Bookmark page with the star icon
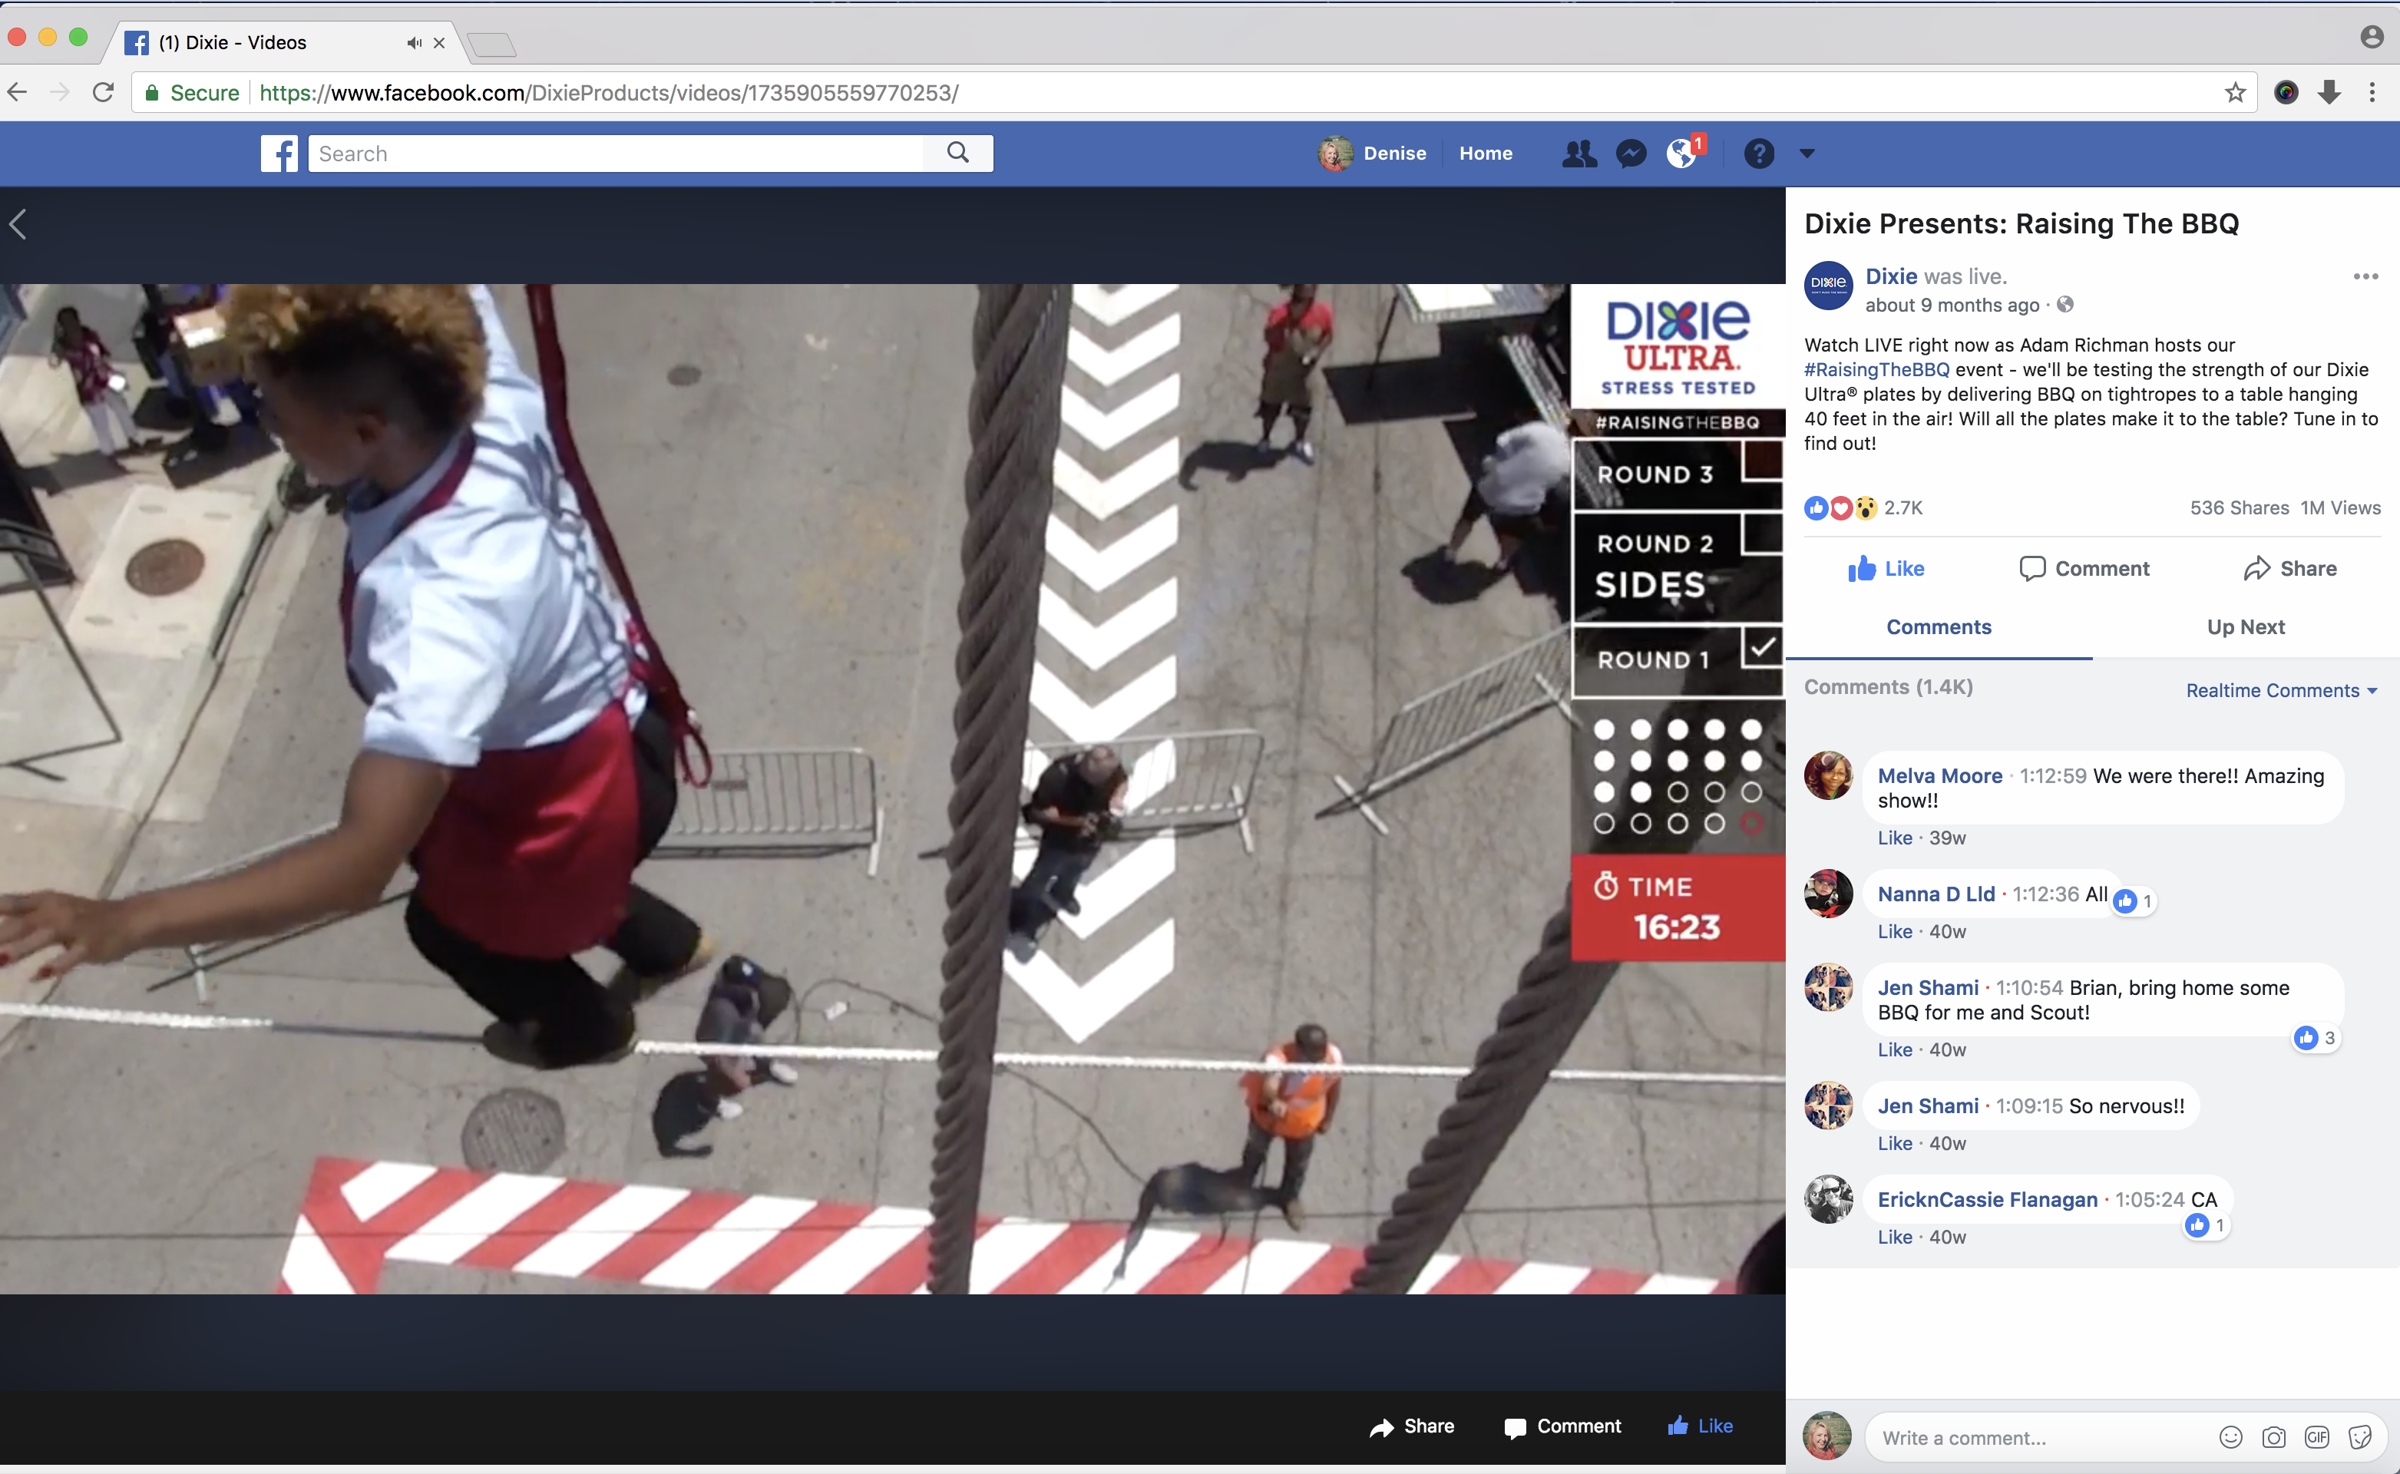Image resolution: width=2400 pixels, height=1474 pixels. coord(2235,93)
